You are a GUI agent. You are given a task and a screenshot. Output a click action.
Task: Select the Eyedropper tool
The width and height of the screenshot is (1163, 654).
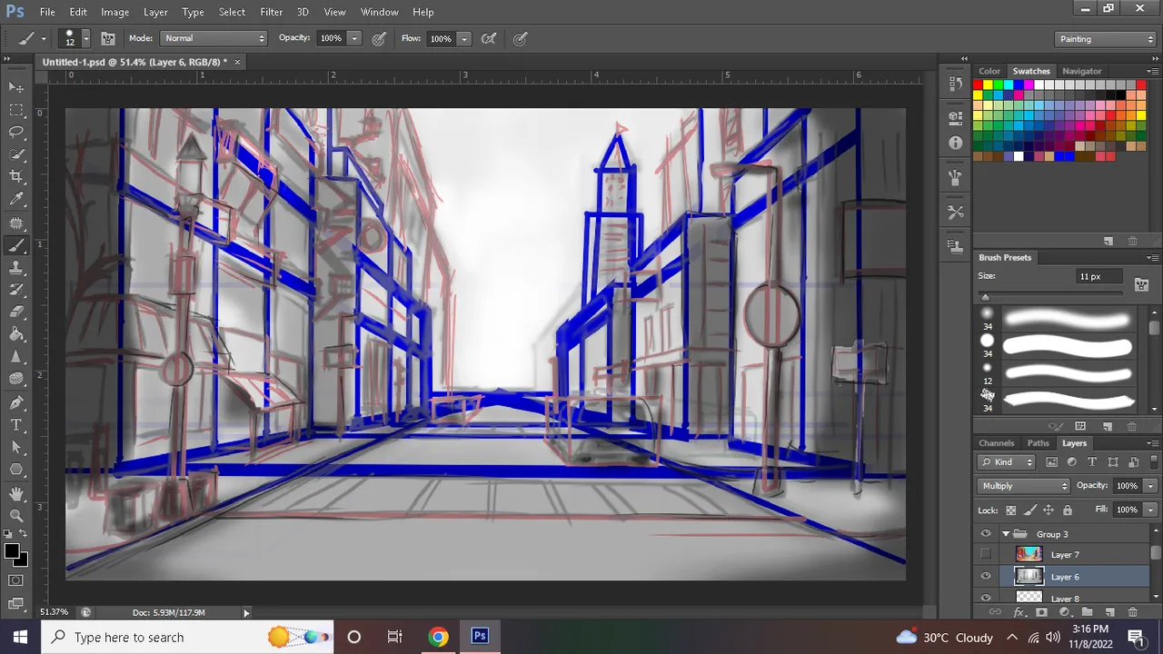(x=16, y=200)
